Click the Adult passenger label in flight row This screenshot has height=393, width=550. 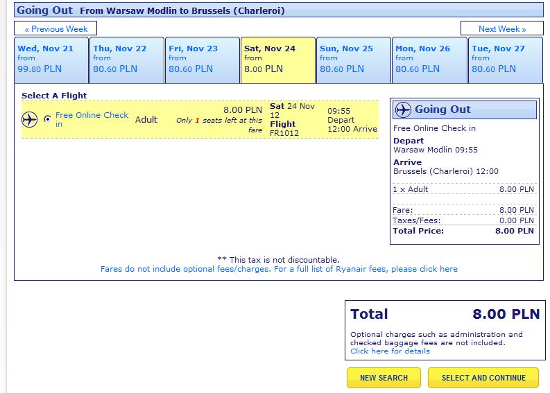coord(146,119)
